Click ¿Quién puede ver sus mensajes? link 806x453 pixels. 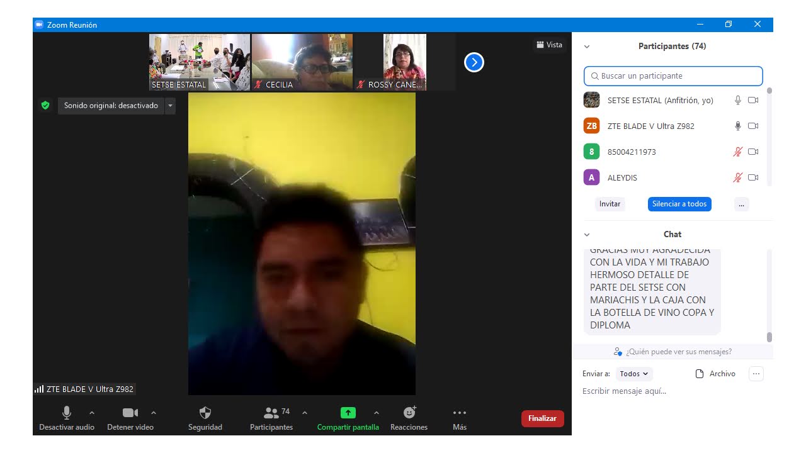point(679,352)
